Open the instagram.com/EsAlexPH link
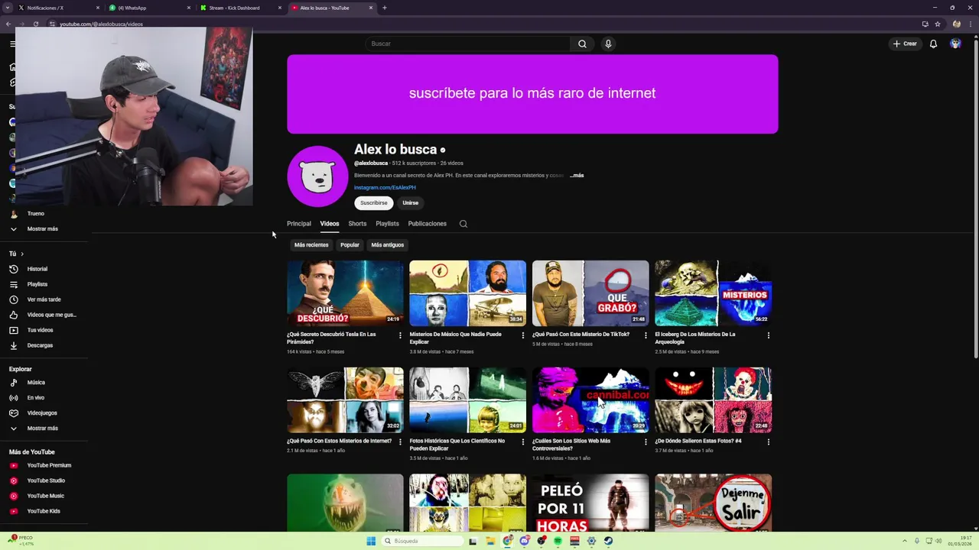Screen dimensions: 979x550 pyautogui.click(x=385, y=187)
